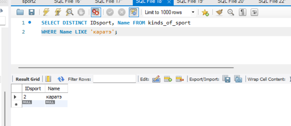Switch to the SQL File 19 tab
The image size is (291, 126).
[x=190, y=2]
